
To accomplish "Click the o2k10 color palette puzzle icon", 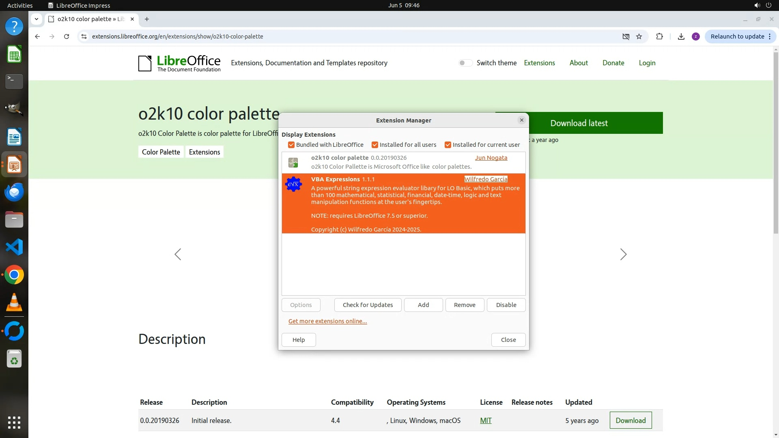I will [x=293, y=163].
